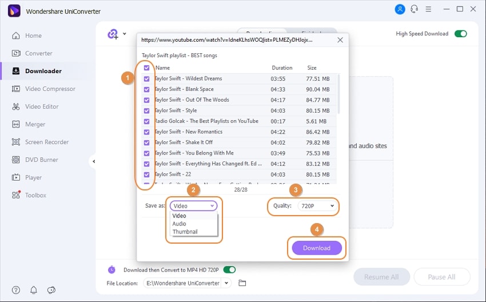Click the Merger sidebar icon
Screen dimensions: 486x302
[x=16, y=124]
